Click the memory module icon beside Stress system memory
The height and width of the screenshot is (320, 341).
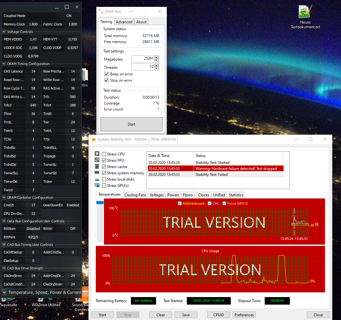[97, 173]
